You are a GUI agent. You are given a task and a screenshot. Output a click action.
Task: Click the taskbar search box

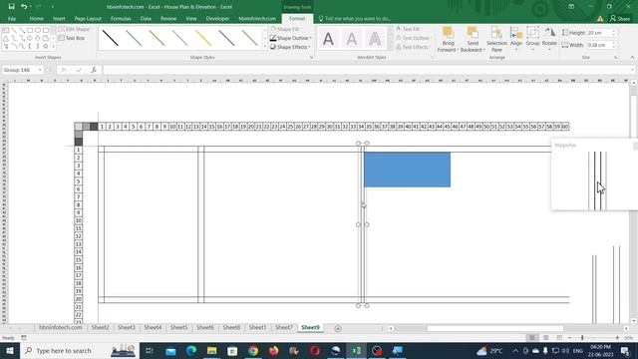pos(80,350)
